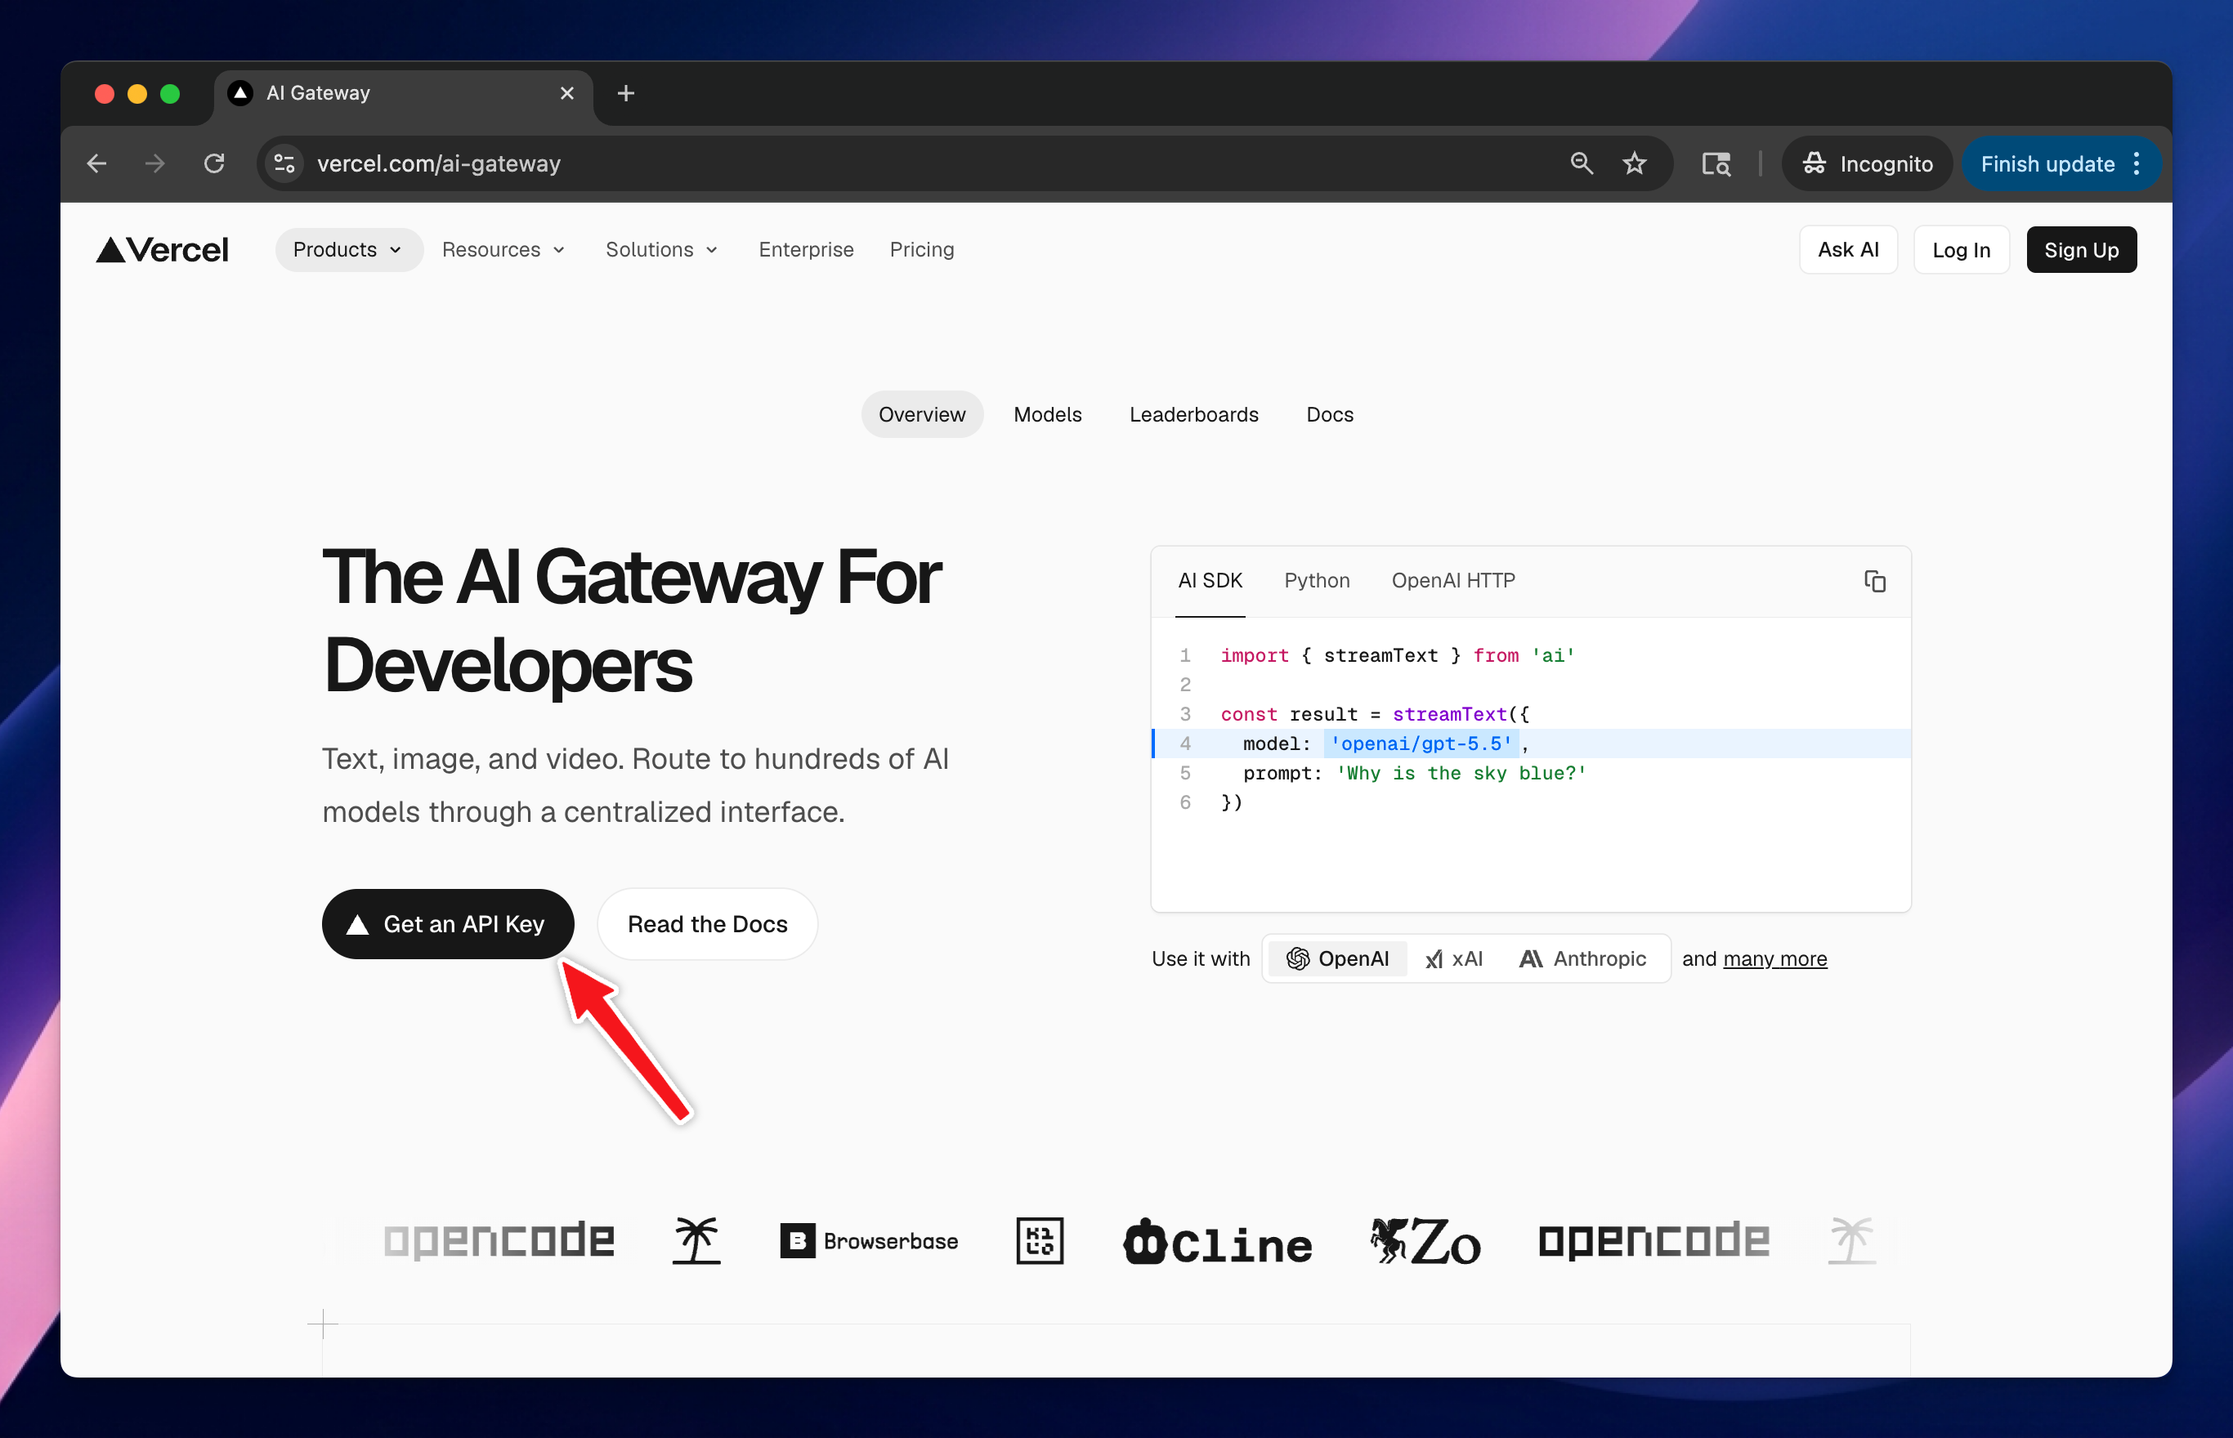Click the Sign Up button
Image resolution: width=2233 pixels, height=1438 pixels.
tap(2081, 249)
